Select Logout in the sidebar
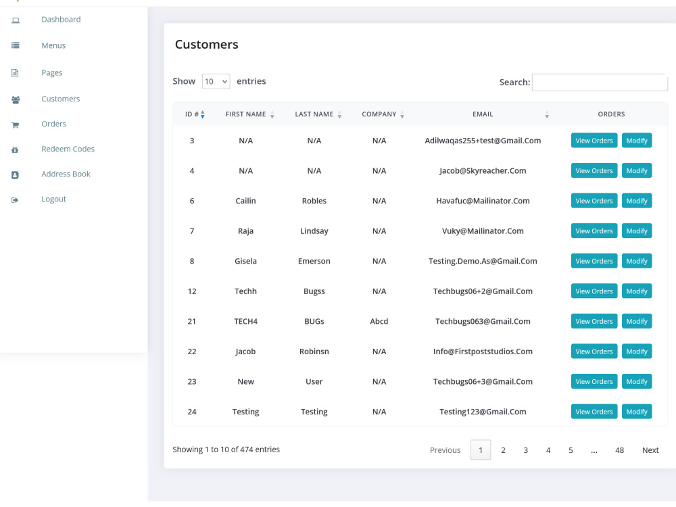 54,199
